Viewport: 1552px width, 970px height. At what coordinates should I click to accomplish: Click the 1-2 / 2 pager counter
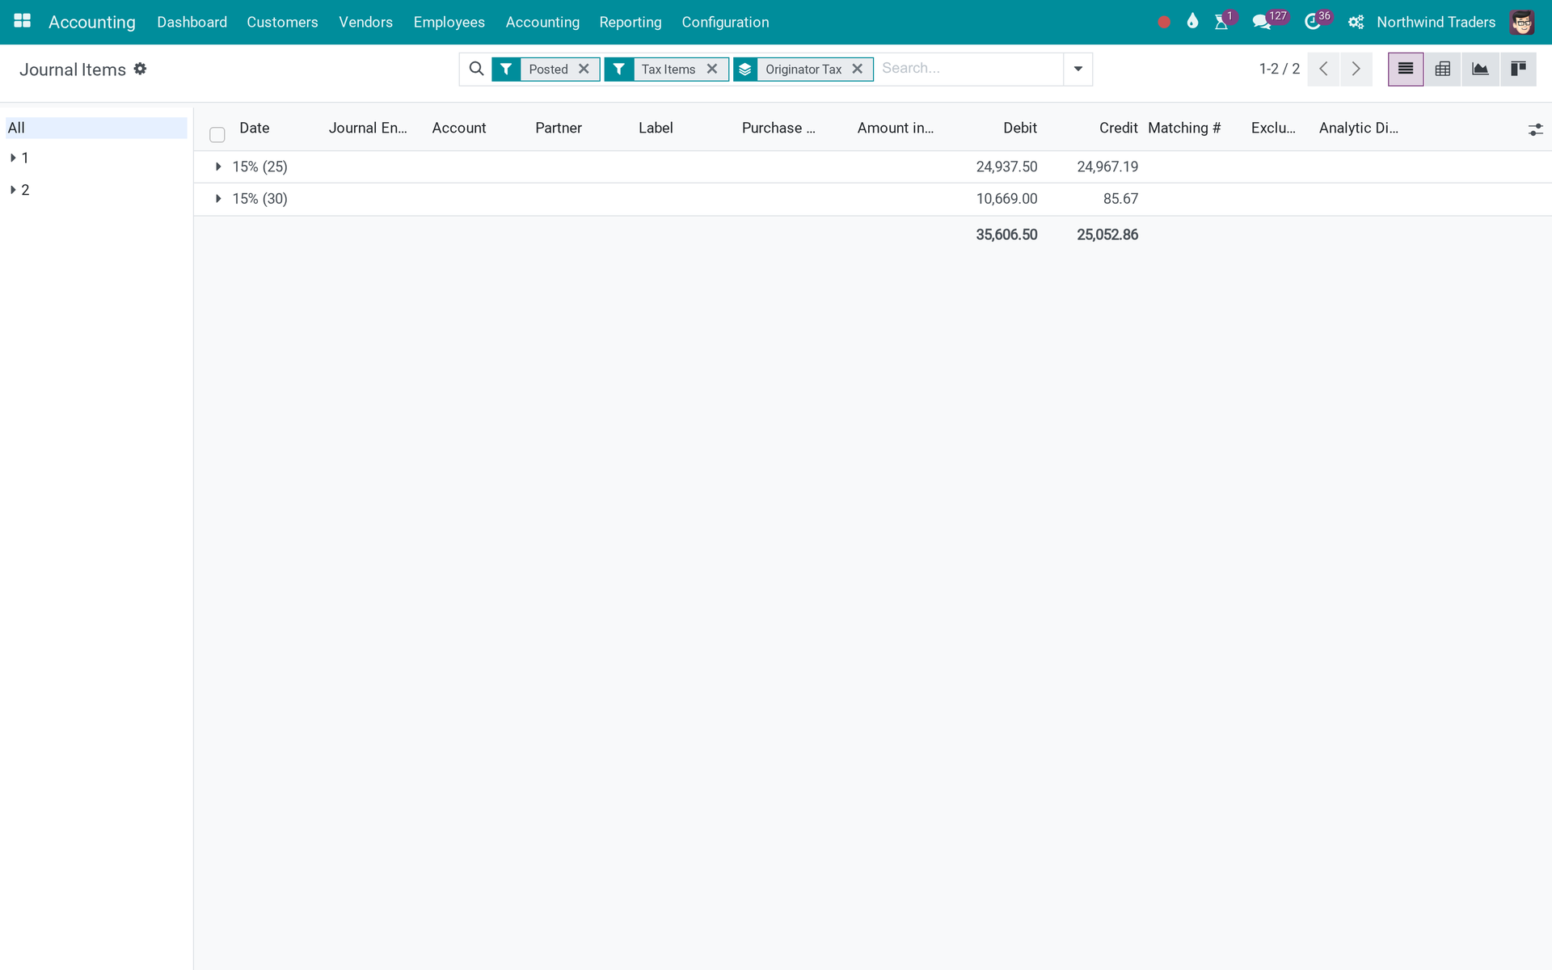[x=1279, y=69]
